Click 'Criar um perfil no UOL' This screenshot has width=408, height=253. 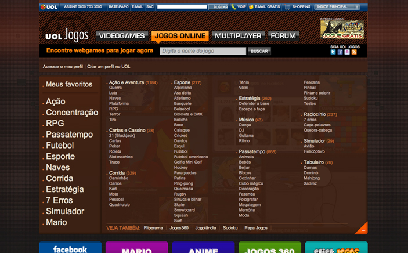pos(109,67)
